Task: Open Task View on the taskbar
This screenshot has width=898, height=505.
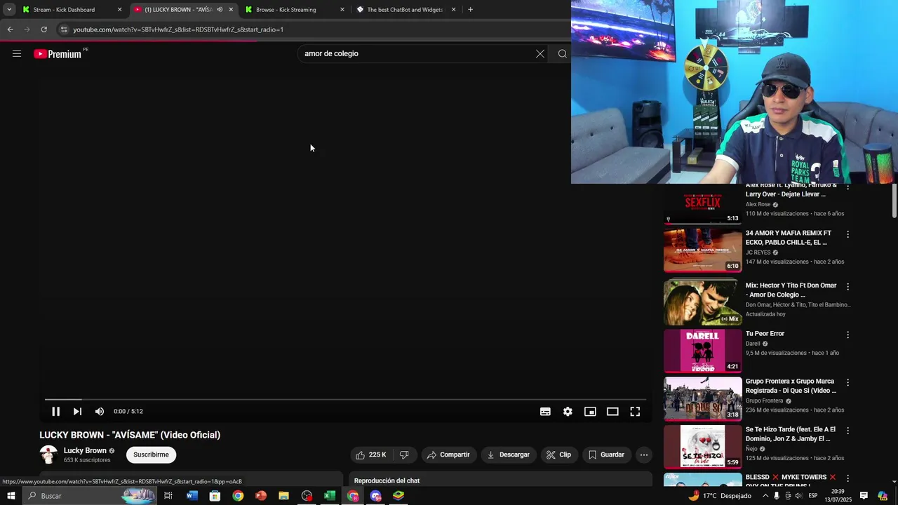Action: (x=168, y=496)
